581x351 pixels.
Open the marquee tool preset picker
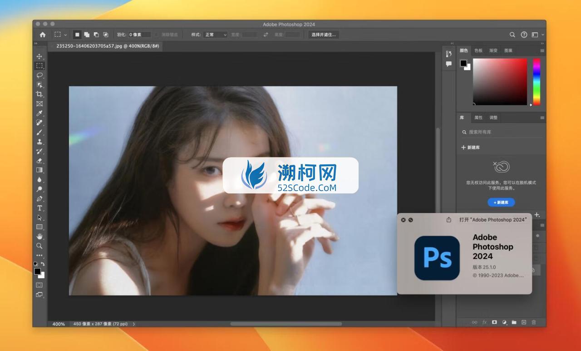(x=60, y=35)
